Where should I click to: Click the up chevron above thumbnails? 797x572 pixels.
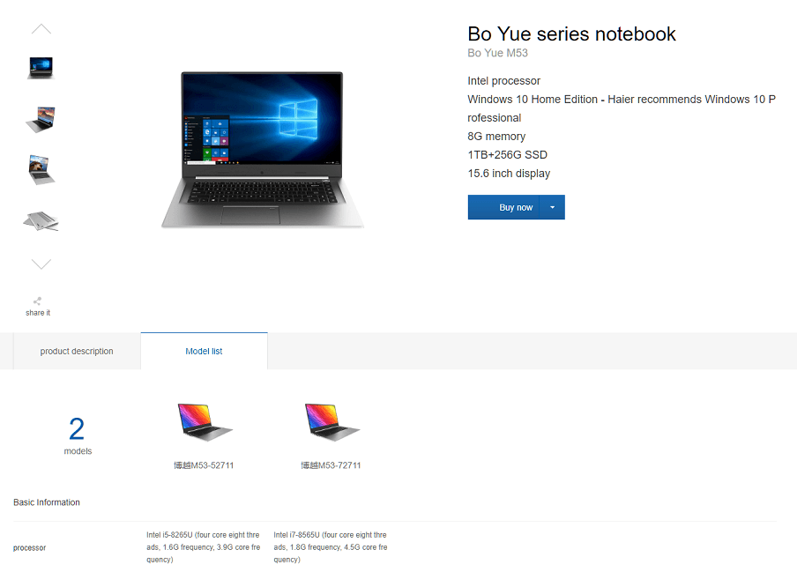pyautogui.click(x=41, y=29)
